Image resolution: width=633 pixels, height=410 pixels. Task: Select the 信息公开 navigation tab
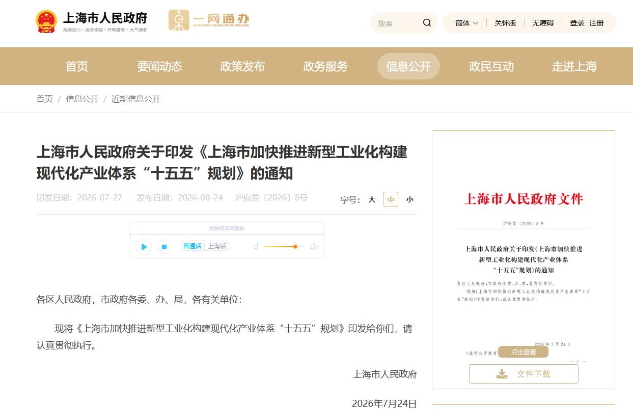(408, 66)
